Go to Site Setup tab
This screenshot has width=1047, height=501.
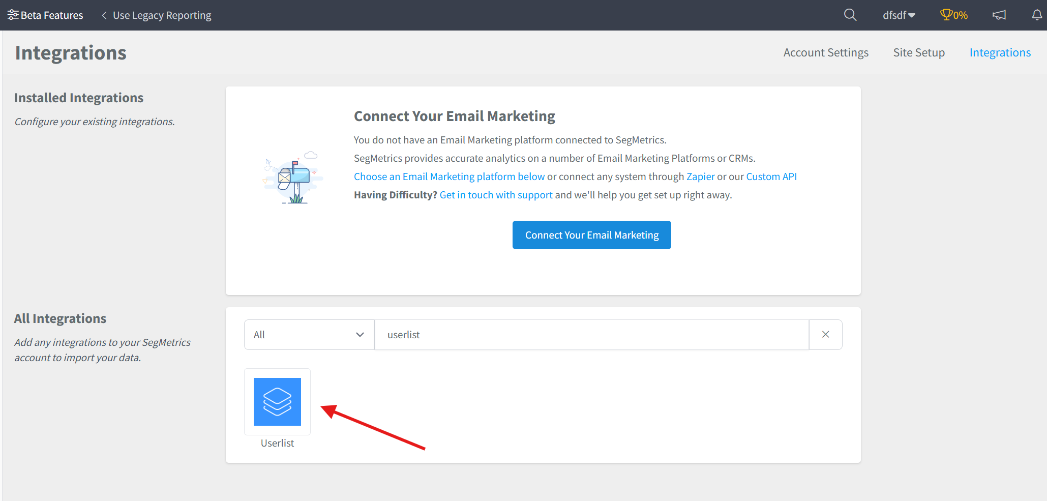919,52
